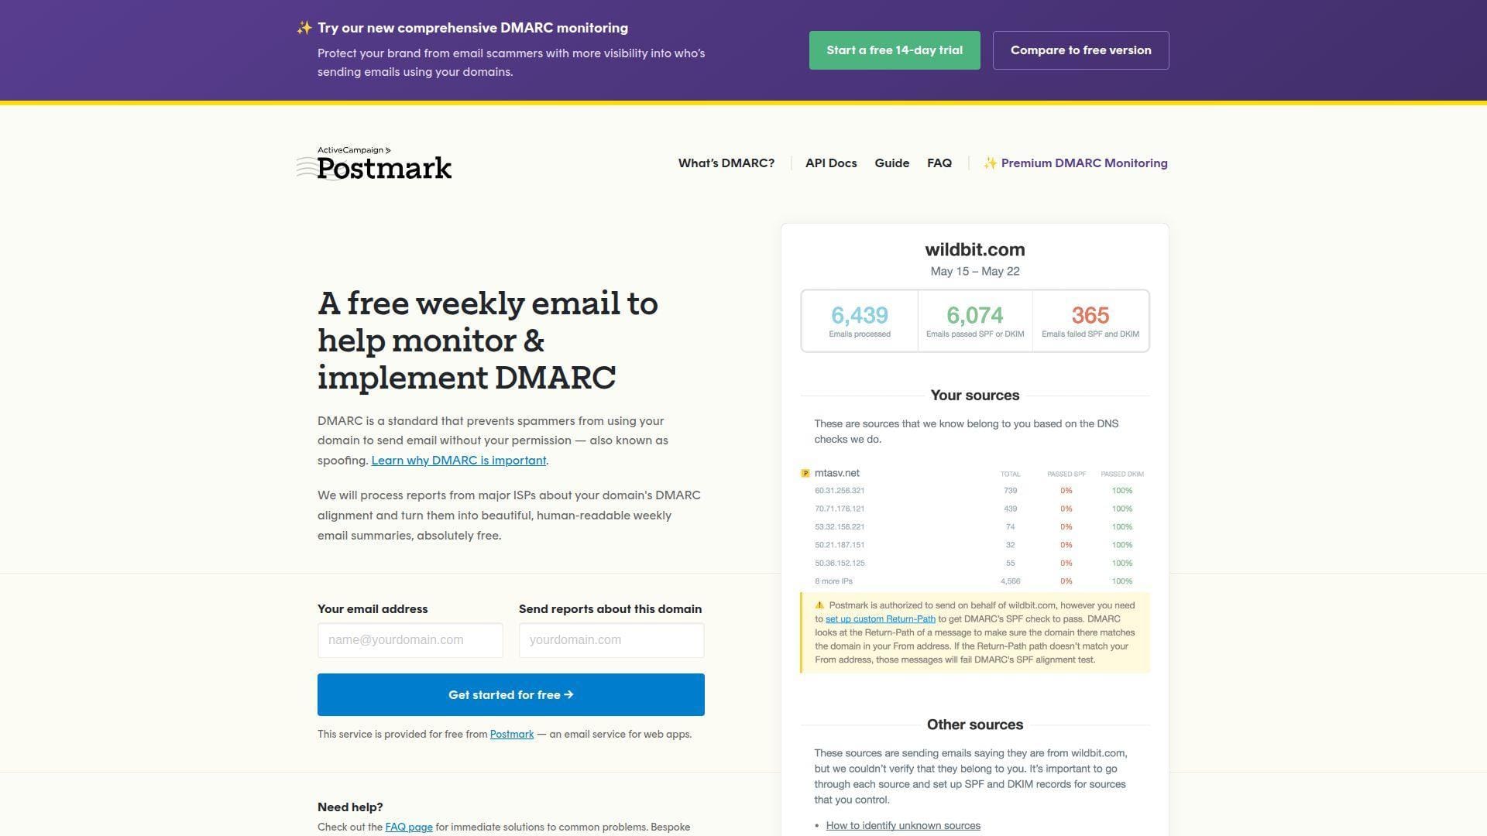Click the PASSED SPF column header

click(x=1066, y=474)
